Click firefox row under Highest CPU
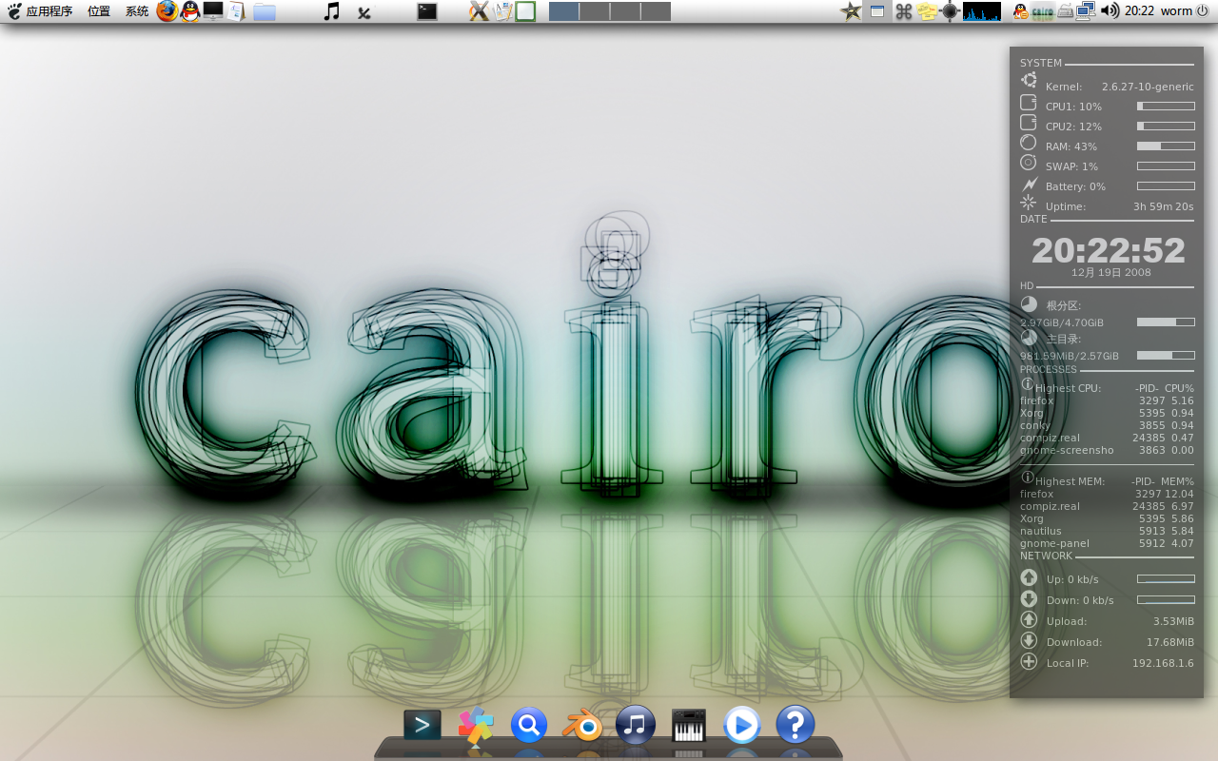Screen dimensions: 1218x761 (x=1107, y=400)
